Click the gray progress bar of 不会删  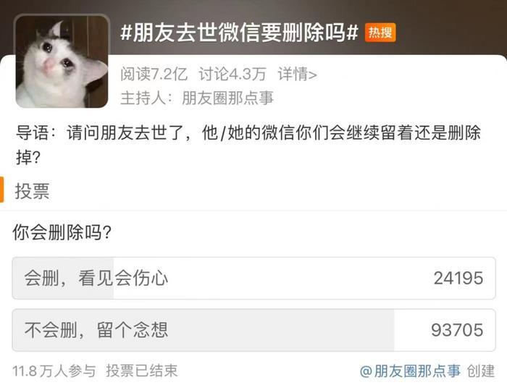[x=204, y=330]
